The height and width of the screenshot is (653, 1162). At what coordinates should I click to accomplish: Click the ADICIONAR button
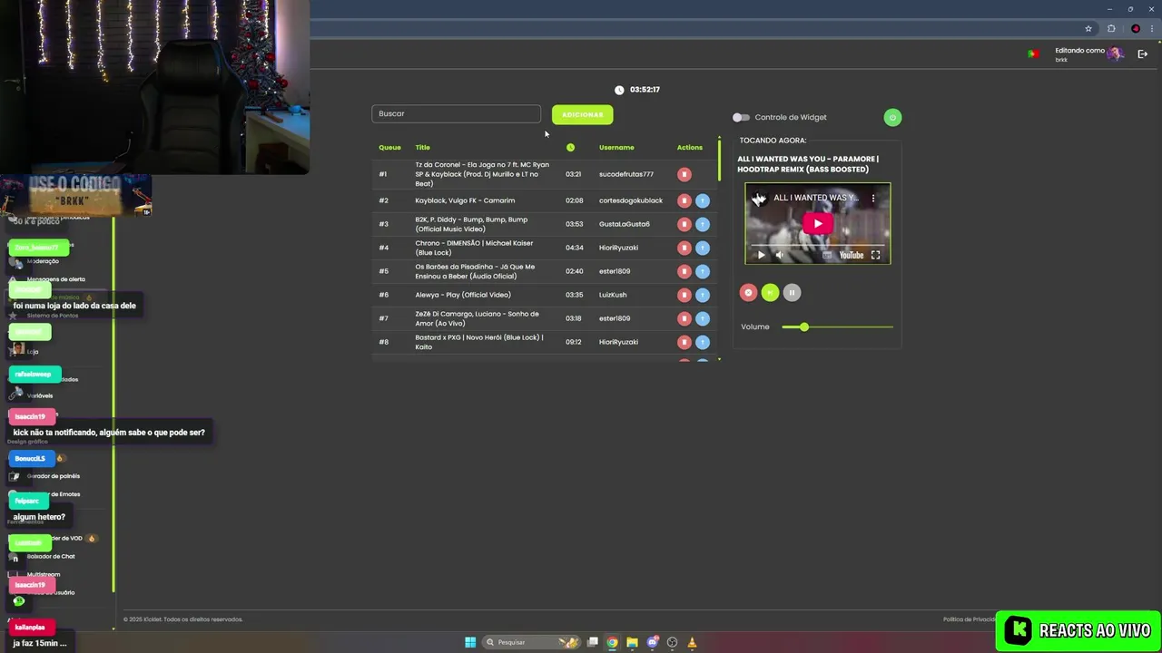582,114
